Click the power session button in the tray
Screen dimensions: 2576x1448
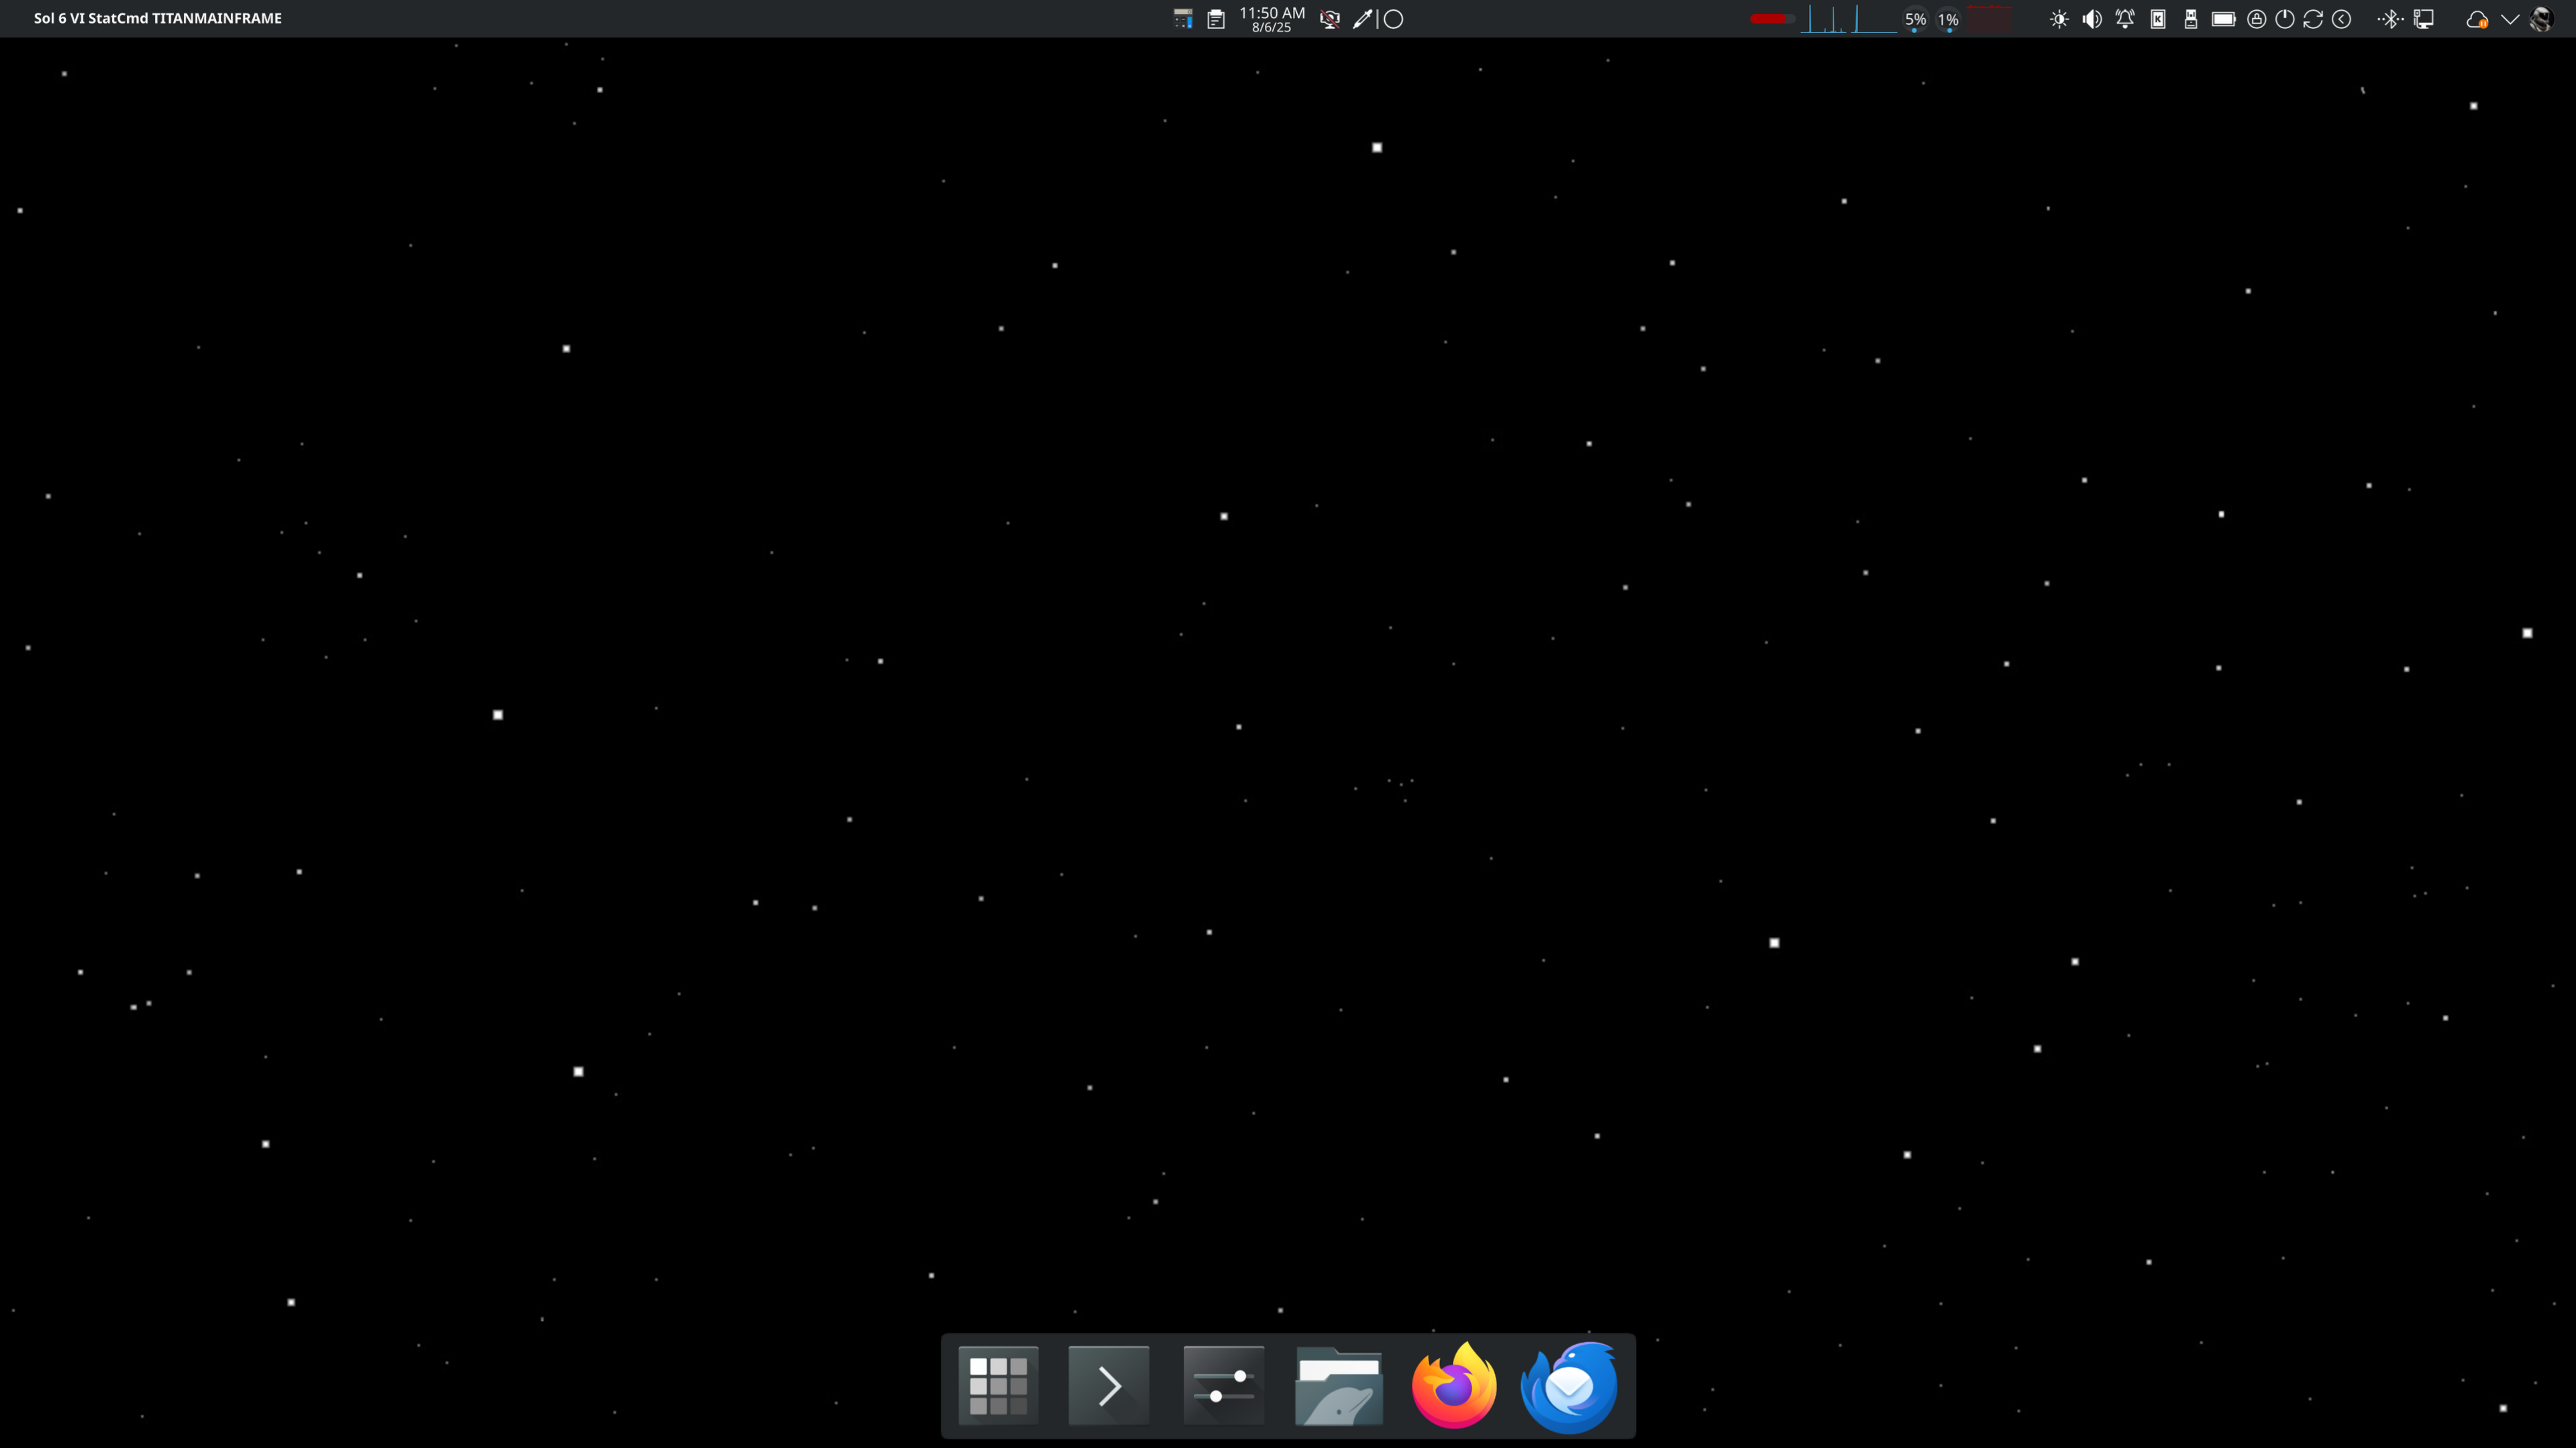[x=2284, y=18]
